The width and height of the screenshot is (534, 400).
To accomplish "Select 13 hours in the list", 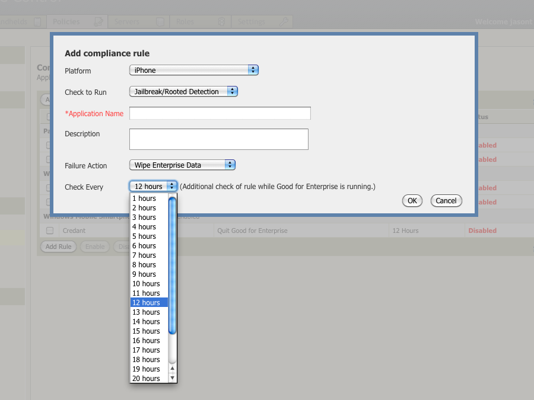I will pyautogui.click(x=149, y=312).
